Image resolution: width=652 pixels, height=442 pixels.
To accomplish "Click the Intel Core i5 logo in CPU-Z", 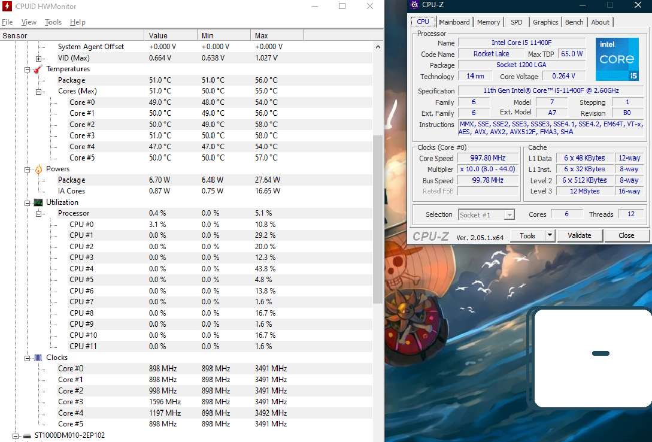I will tap(617, 59).
